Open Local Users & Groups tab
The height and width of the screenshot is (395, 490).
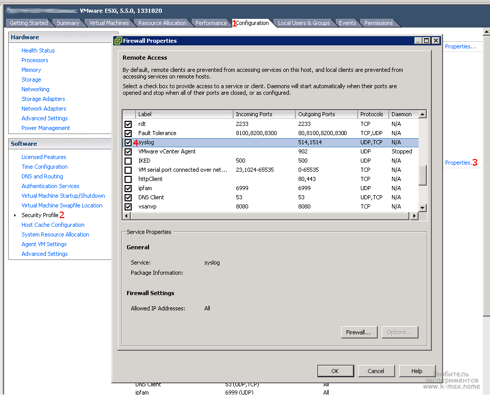pos(304,23)
